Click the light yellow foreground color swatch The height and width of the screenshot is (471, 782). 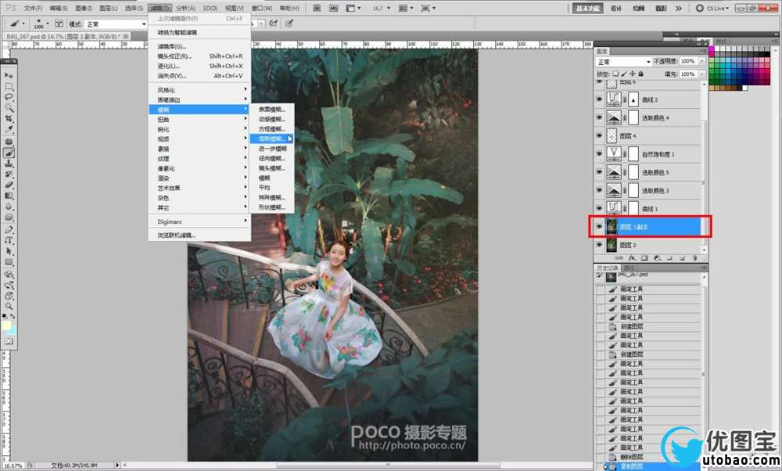point(7,325)
